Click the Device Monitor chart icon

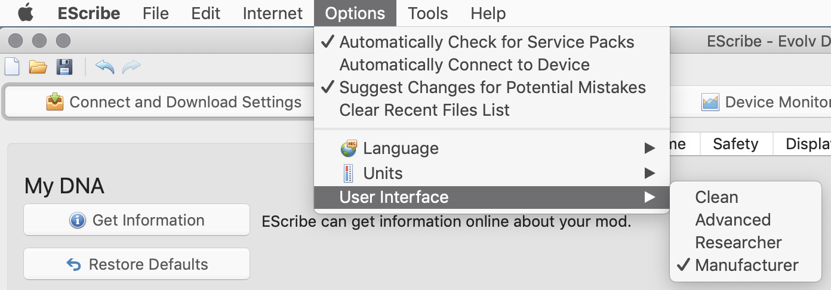[710, 102]
